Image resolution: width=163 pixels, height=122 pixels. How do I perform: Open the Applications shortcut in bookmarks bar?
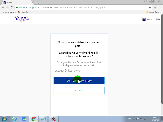coord(9,12)
